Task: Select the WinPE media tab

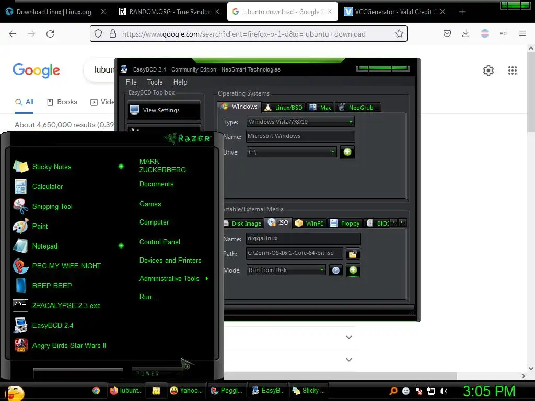Action: (x=309, y=223)
